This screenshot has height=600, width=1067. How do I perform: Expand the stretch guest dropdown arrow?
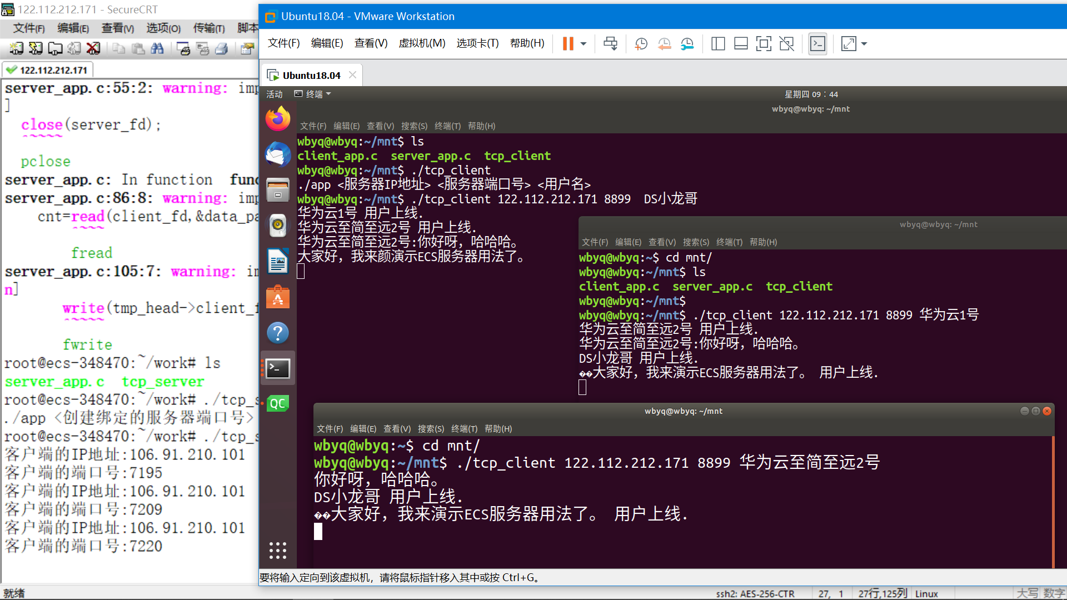[864, 44]
